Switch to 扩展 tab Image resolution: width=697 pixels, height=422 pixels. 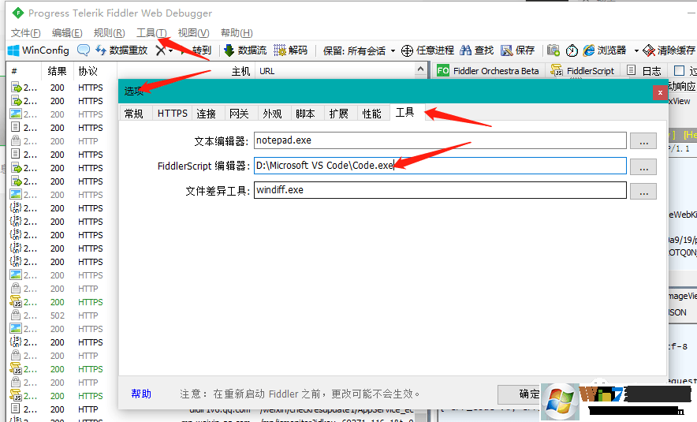(x=339, y=114)
